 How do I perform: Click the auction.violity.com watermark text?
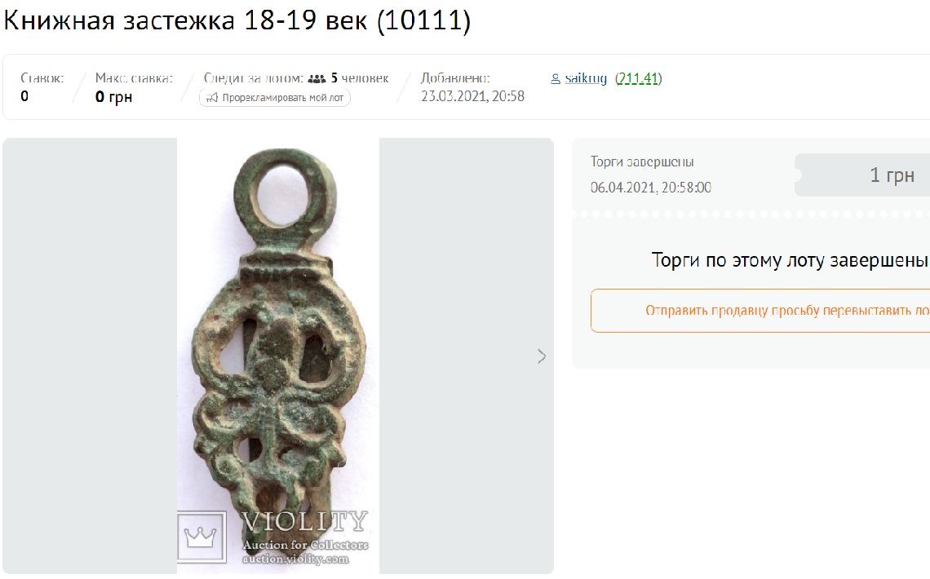coord(295,559)
